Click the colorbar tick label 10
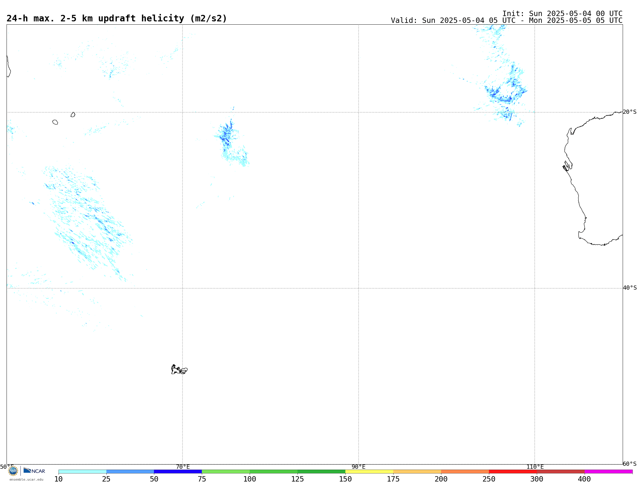Image resolution: width=642 pixels, height=483 pixels. coord(59,479)
